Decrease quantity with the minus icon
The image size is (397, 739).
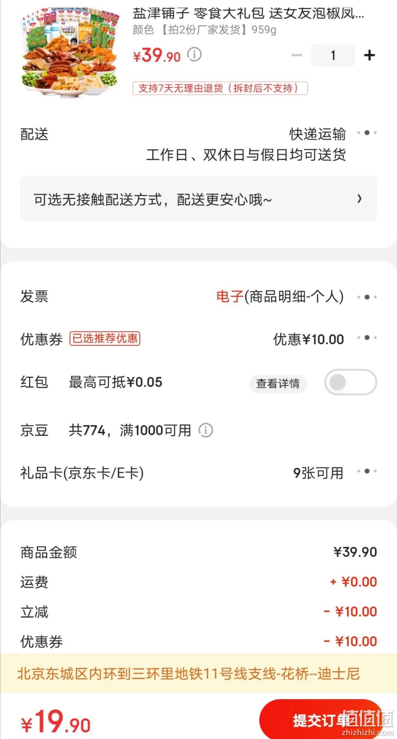(x=297, y=55)
